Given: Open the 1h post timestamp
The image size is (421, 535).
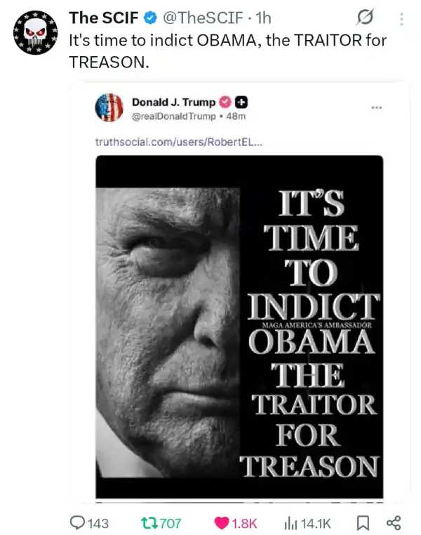Looking at the screenshot, I should [264, 18].
